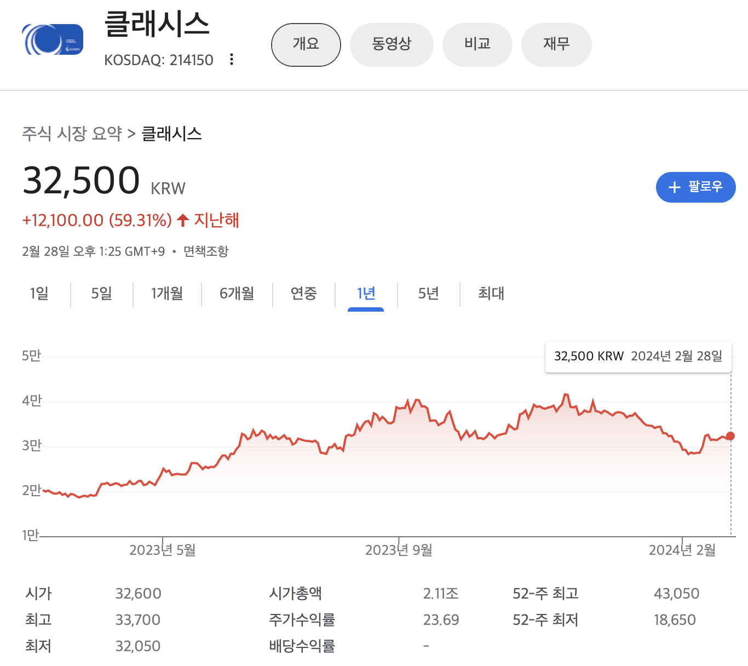Click the 2023년 5월 axis label
This screenshot has height=666, width=748.
(163, 550)
